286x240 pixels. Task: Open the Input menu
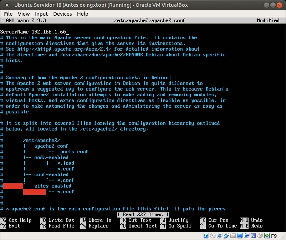[41, 14]
